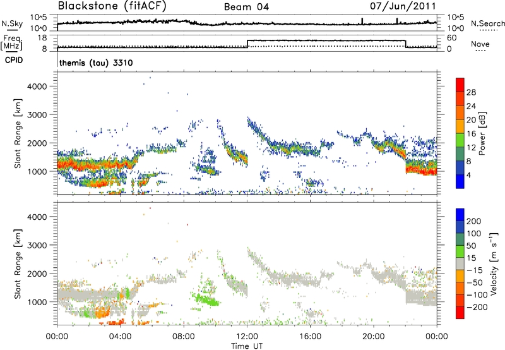Viewport: 505px width, 350px height.
Task: Click the raised frequency step in frequency plot
Action: tap(326, 40)
